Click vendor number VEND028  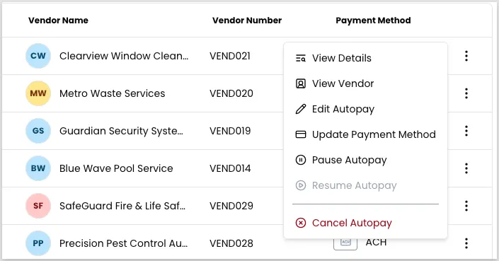[231, 243]
